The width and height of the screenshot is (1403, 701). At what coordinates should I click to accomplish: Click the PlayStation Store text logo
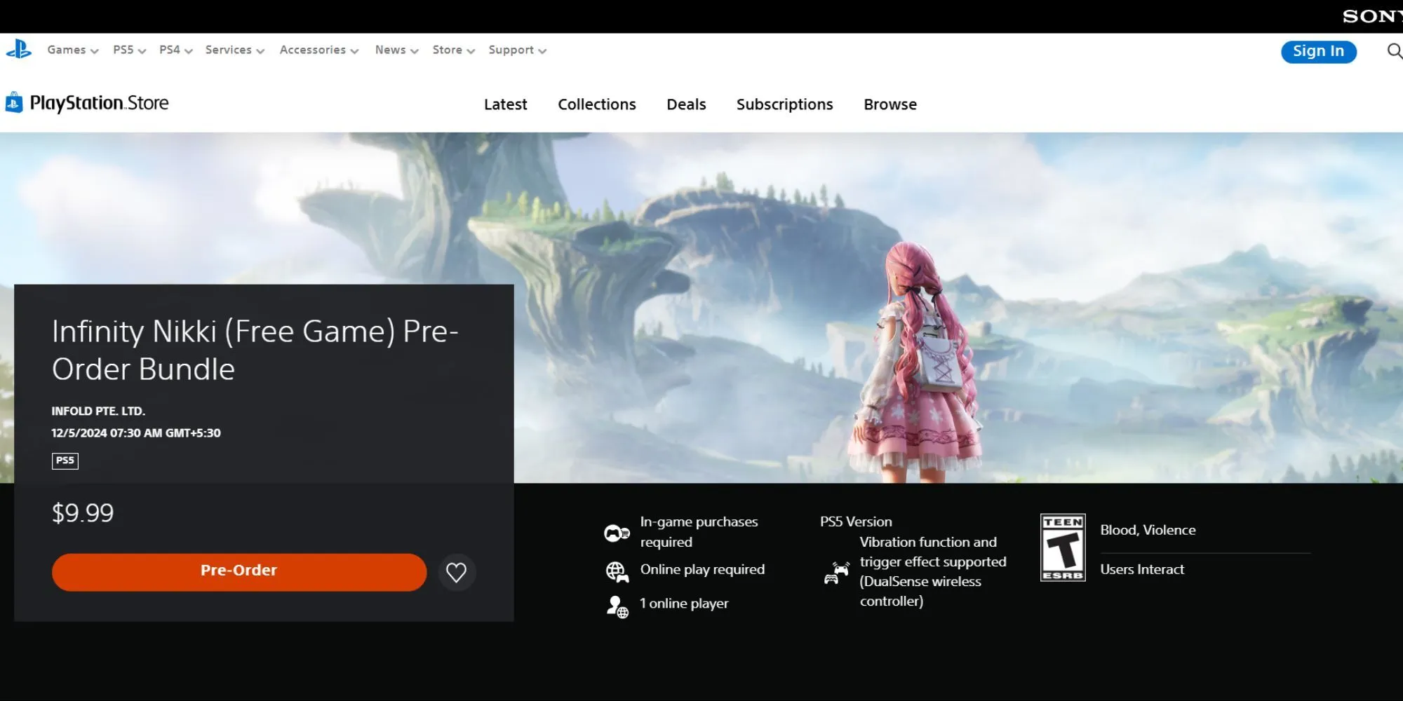click(99, 103)
